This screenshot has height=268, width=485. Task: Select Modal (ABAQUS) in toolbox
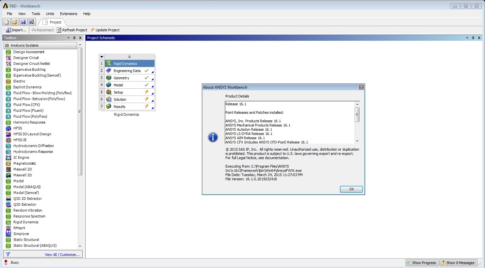[27, 187]
